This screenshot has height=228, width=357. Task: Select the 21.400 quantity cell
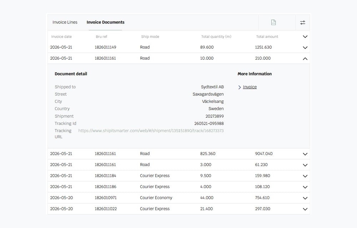[206, 209]
